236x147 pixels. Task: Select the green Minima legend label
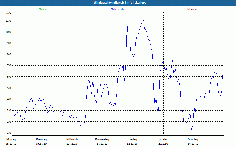tap(43, 9)
